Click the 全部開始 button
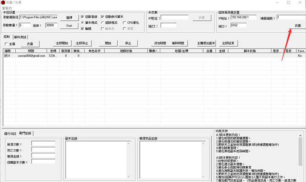The image size is (306, 182). (62, 43)
